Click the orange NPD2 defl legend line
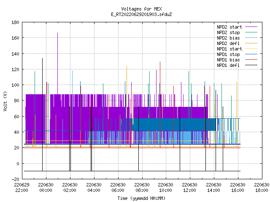The height and width of the screenshot is (202, 270). pos(251,43)
